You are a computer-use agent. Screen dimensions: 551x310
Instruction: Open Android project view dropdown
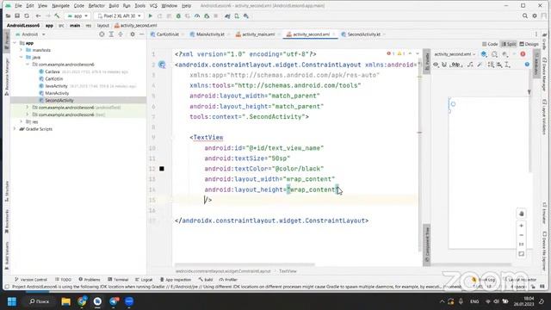tap(31, 34)
